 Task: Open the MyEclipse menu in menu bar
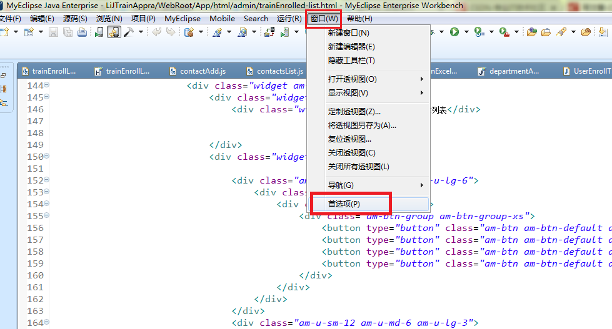click(x=183, y=19)
